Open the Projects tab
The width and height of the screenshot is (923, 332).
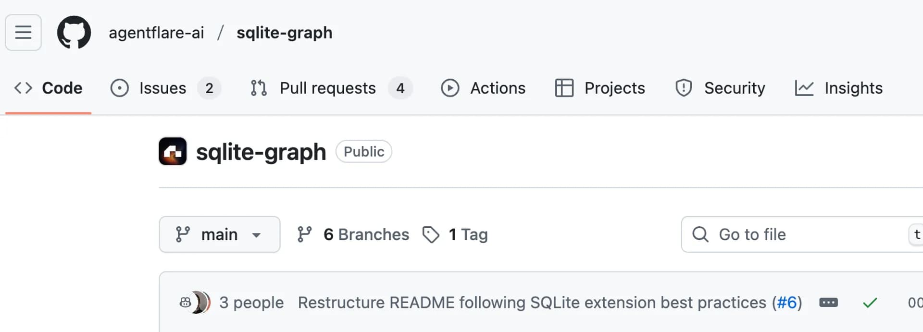coord(600,88)
